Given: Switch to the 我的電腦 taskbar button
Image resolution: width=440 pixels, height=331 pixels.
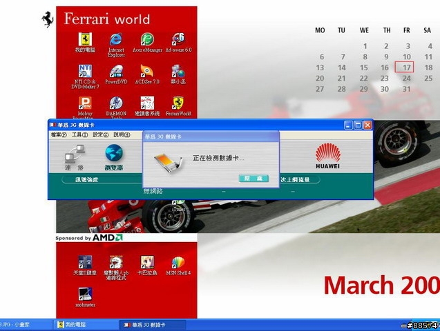Looking at the screenshot, I should pos(86,325).
